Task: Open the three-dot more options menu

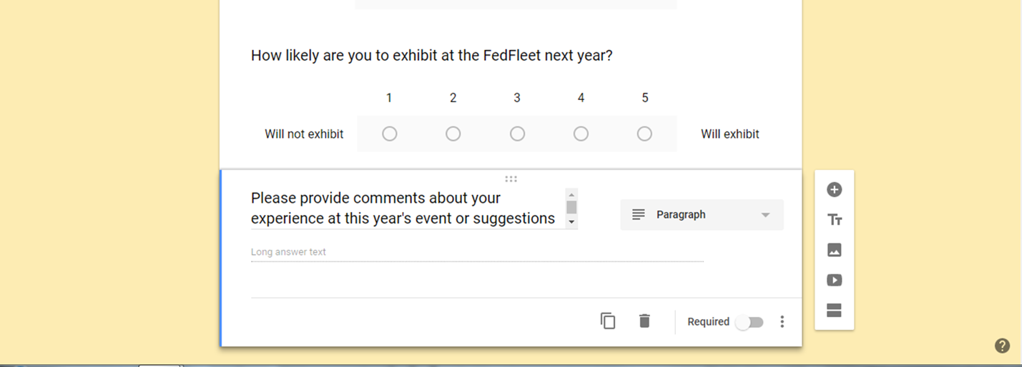Action: point(782,322)
